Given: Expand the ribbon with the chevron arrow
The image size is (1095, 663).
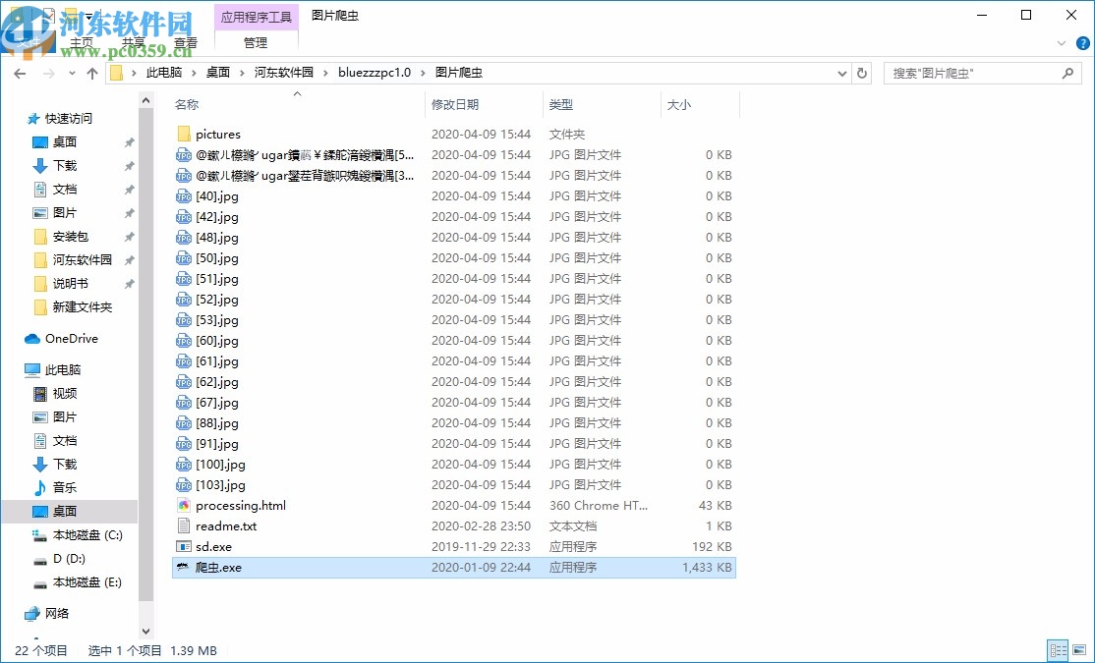Looking at the screenshot, I should (x=1061, y=43).
